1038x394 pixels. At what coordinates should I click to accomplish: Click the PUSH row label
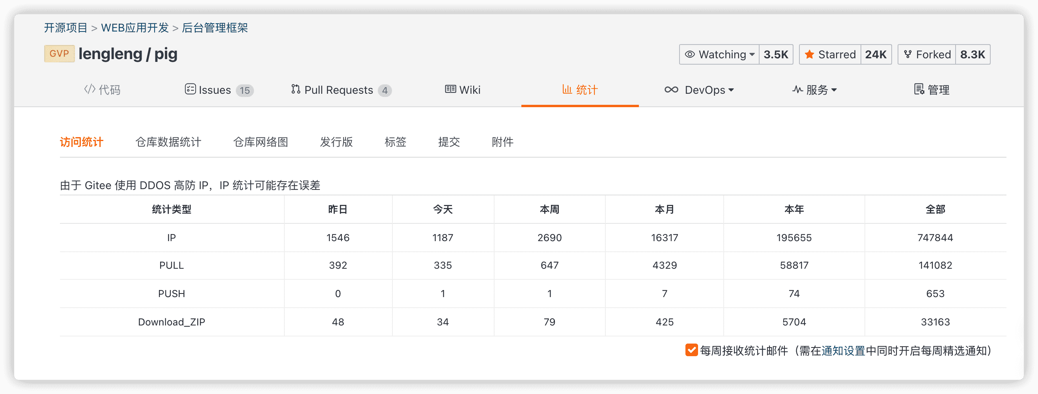[172, 294]
